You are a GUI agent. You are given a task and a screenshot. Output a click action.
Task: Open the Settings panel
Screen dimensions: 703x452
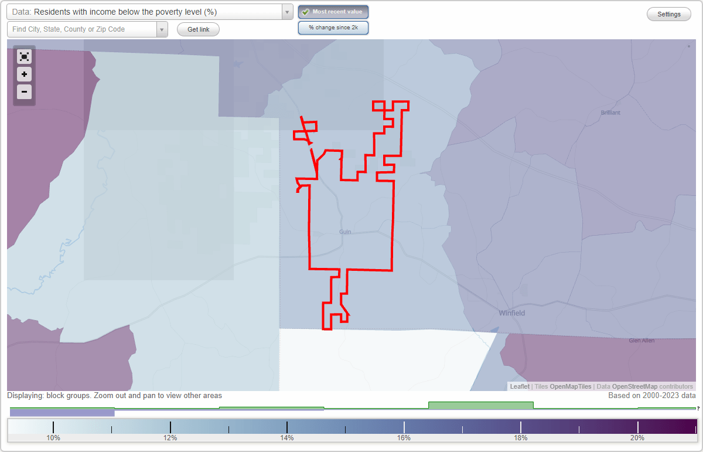(668, 13)
